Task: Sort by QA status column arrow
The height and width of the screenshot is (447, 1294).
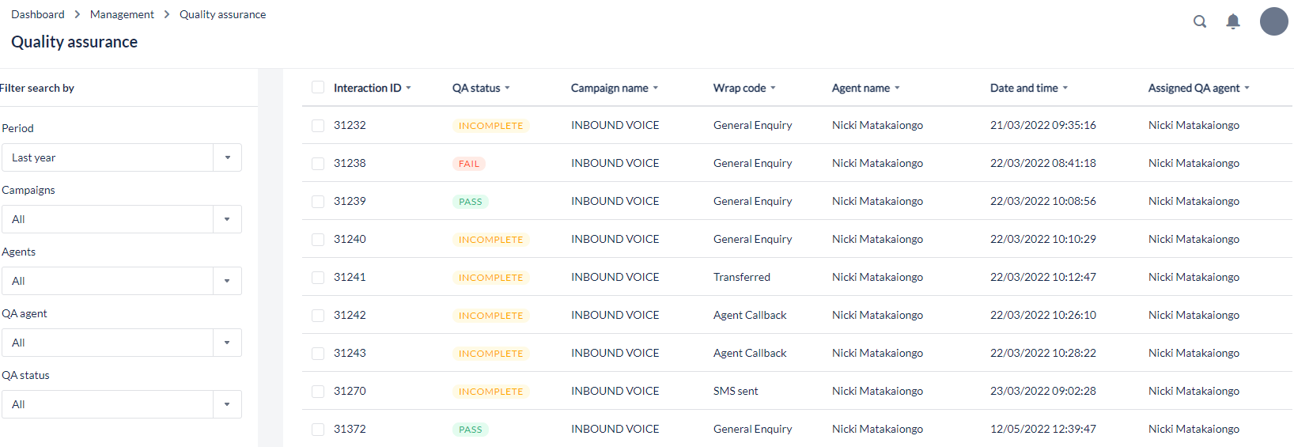Action: point(507,88)
